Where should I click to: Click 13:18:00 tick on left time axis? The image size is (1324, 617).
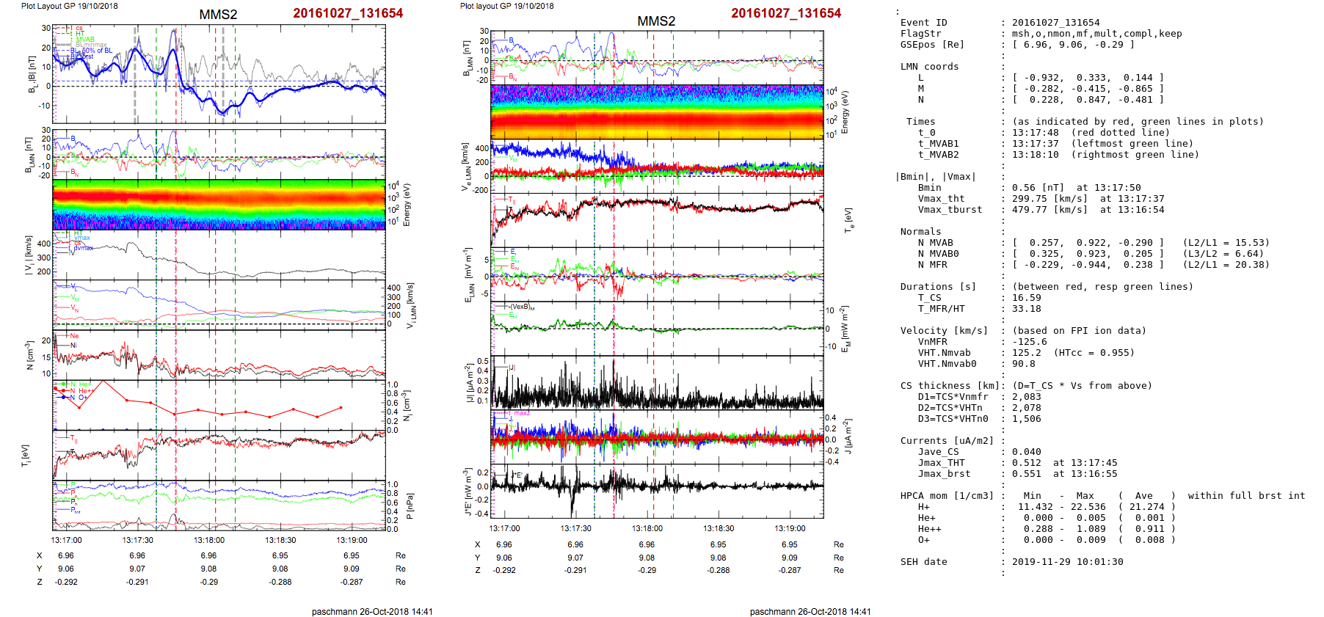(209, 540)
